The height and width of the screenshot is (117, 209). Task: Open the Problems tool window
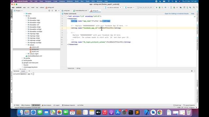(x=26, y=105)
